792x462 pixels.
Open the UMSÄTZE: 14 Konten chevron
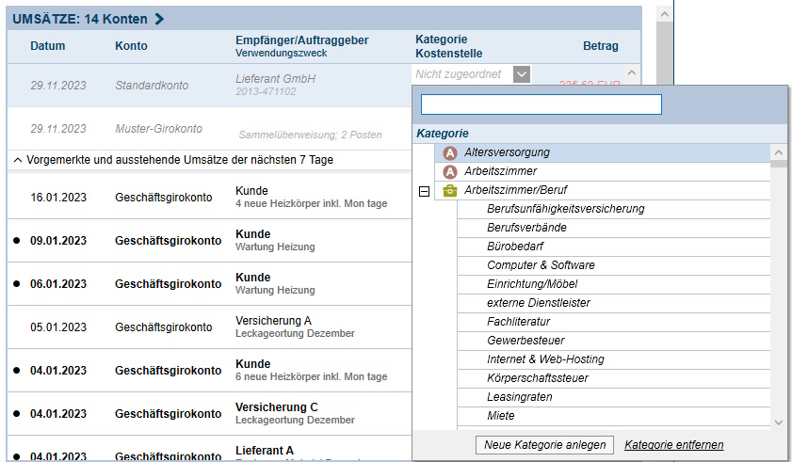coord(159,19)
